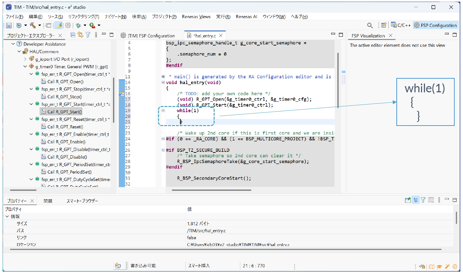Open the Renesas Views menu
463x275 pixels.
[x=196, y=17]
